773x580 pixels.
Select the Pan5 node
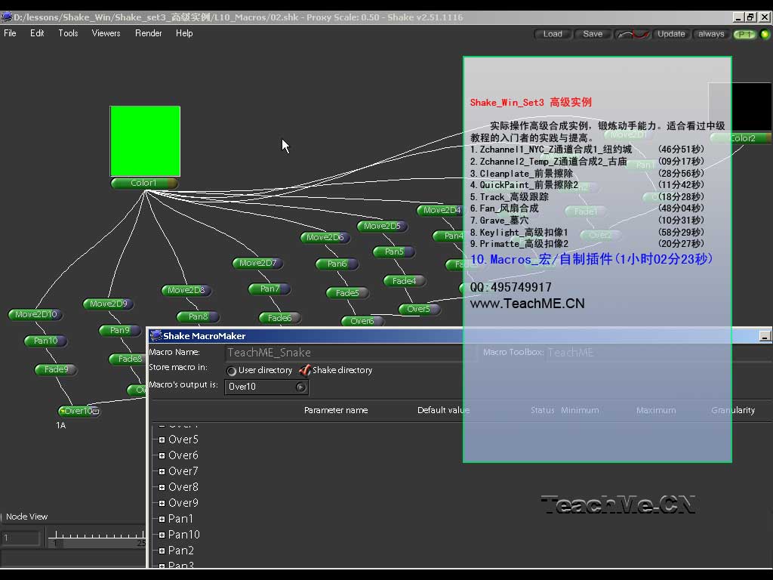click(x=394, y=251)
